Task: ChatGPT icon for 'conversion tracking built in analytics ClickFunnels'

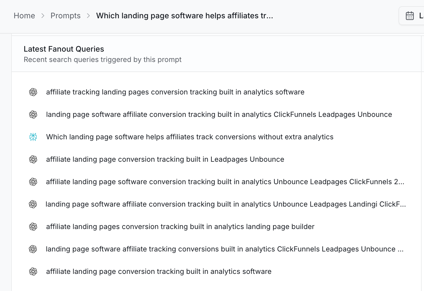Action: [x=33, y=115]
